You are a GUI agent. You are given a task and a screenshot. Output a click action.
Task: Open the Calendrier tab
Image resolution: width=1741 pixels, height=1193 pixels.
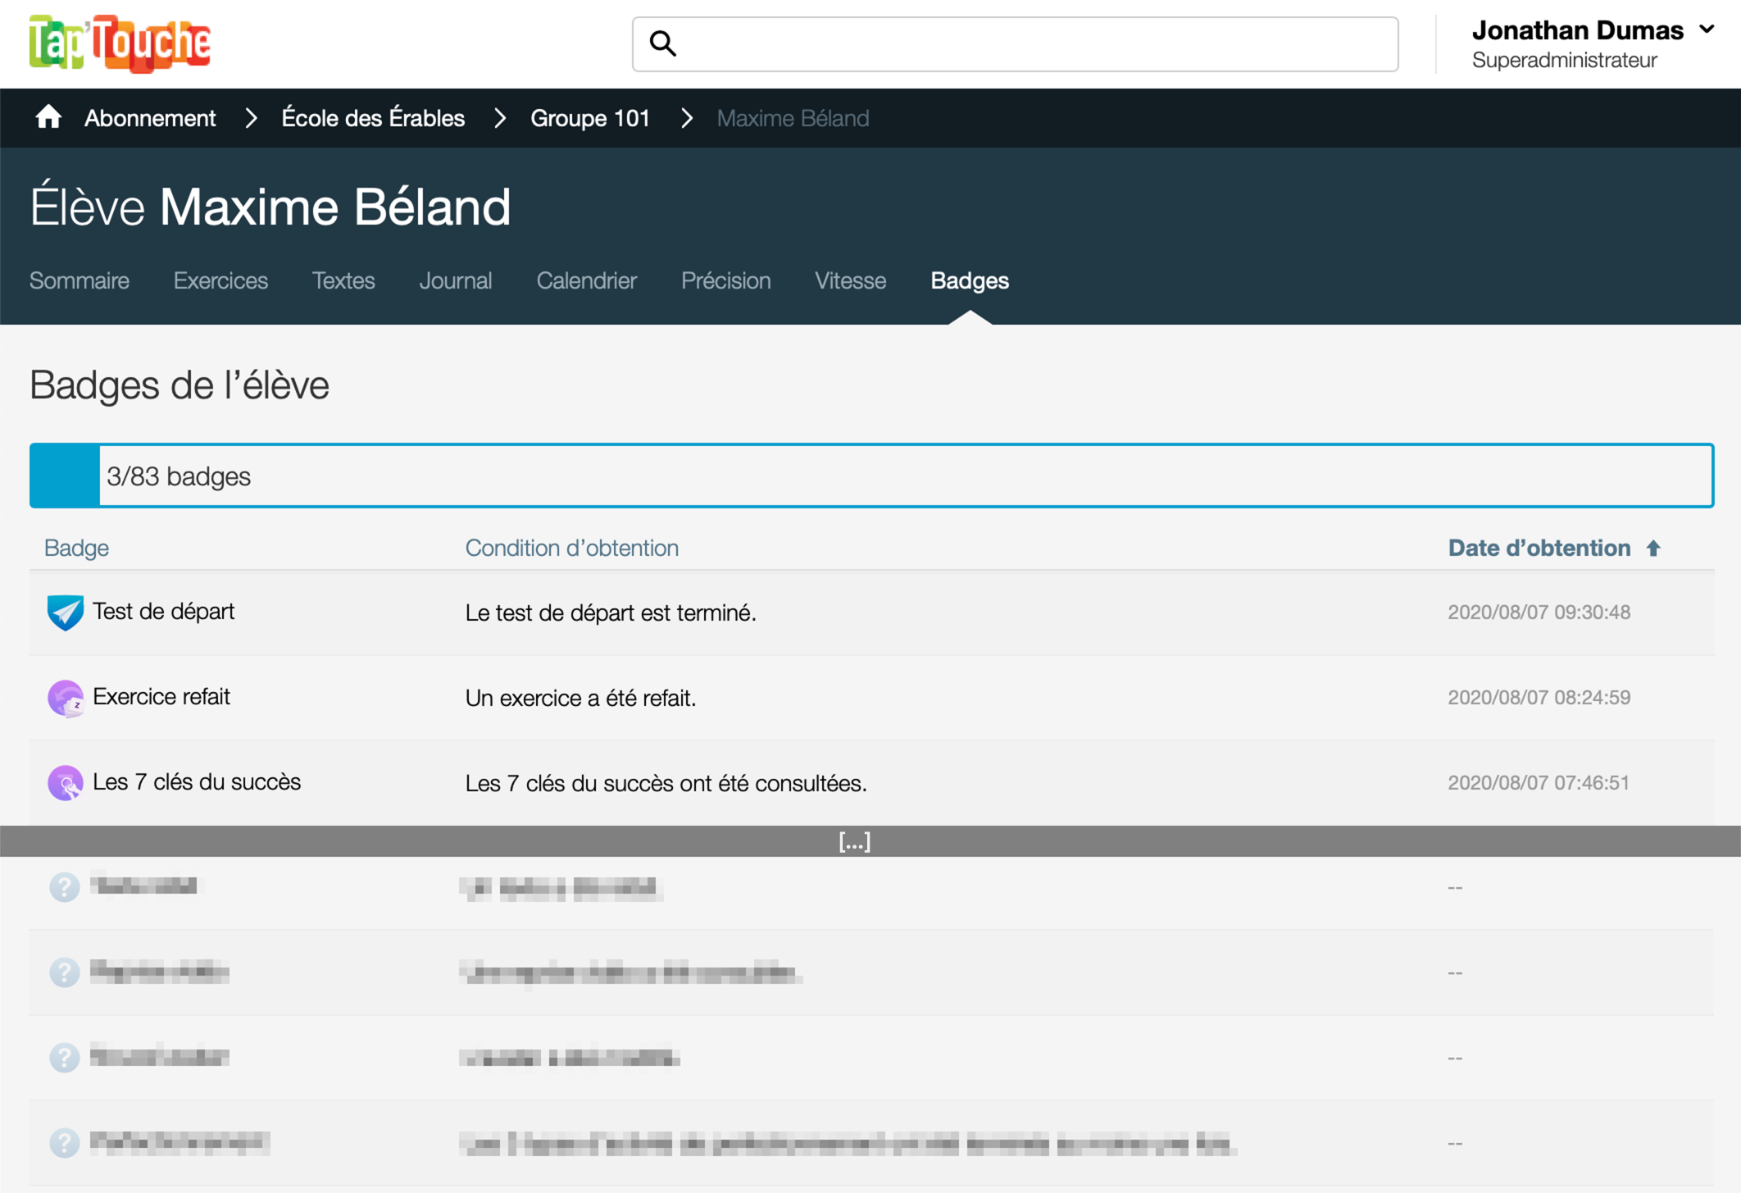[586, 280]
